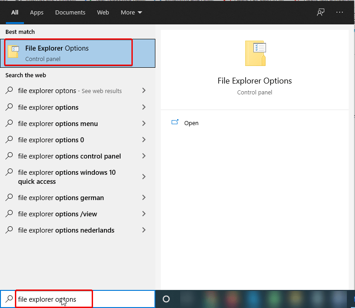Click magnifier icon beside 'file explorer options menu'
The height and width of the screenshot is (308, 355).
9,123
